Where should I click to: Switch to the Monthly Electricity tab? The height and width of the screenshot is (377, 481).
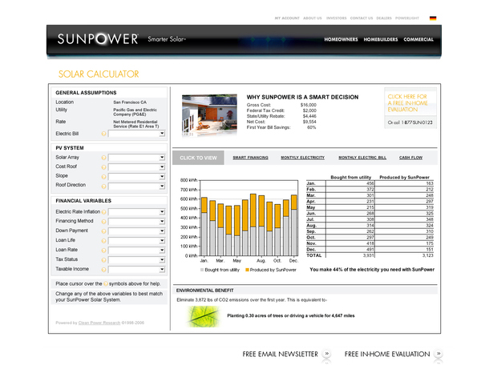(302, 158)
